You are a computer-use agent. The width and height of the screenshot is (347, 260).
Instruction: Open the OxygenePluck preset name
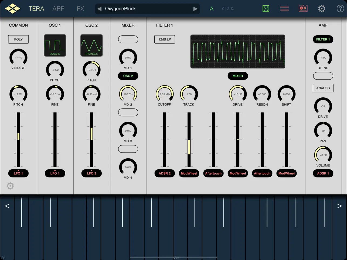[x=120, y=9]
